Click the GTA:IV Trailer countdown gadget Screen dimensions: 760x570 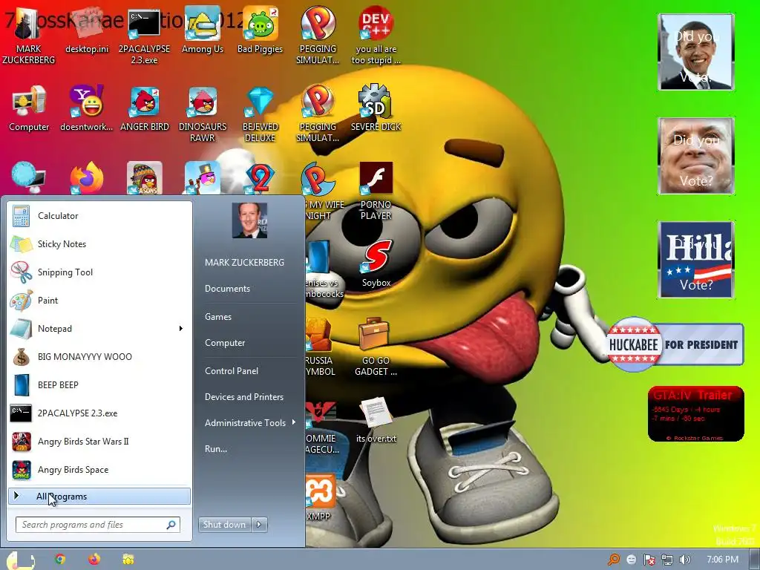pyautogui.click(x=695, y=414)
